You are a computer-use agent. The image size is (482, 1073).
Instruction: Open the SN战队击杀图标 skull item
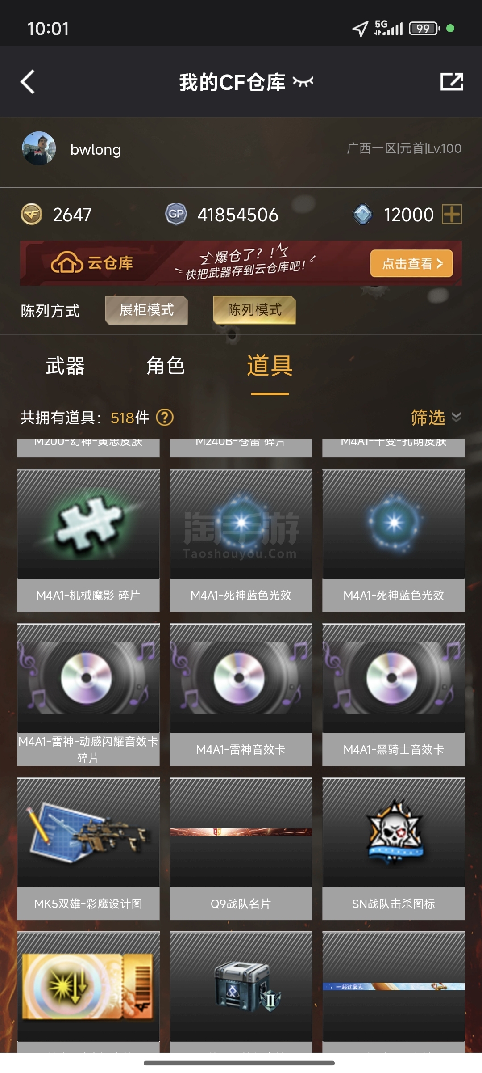(x=394, y=849)
